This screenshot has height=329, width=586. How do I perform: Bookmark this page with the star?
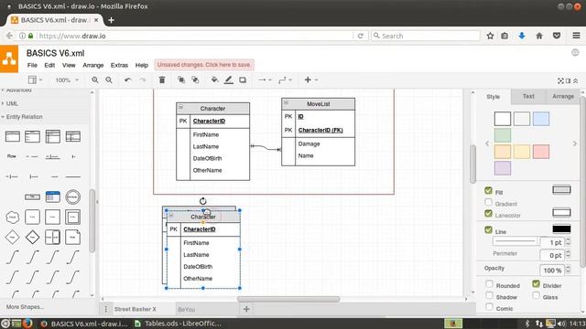(x=491, y=36)
